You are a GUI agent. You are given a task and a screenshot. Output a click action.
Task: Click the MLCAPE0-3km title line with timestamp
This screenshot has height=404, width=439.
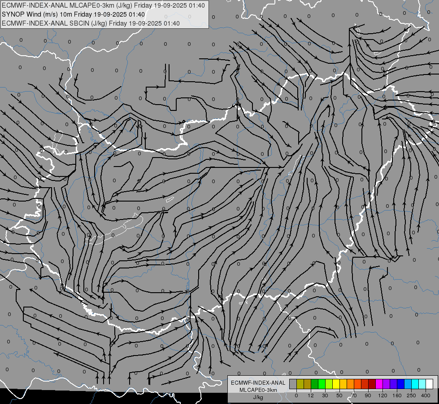point(103,5)
